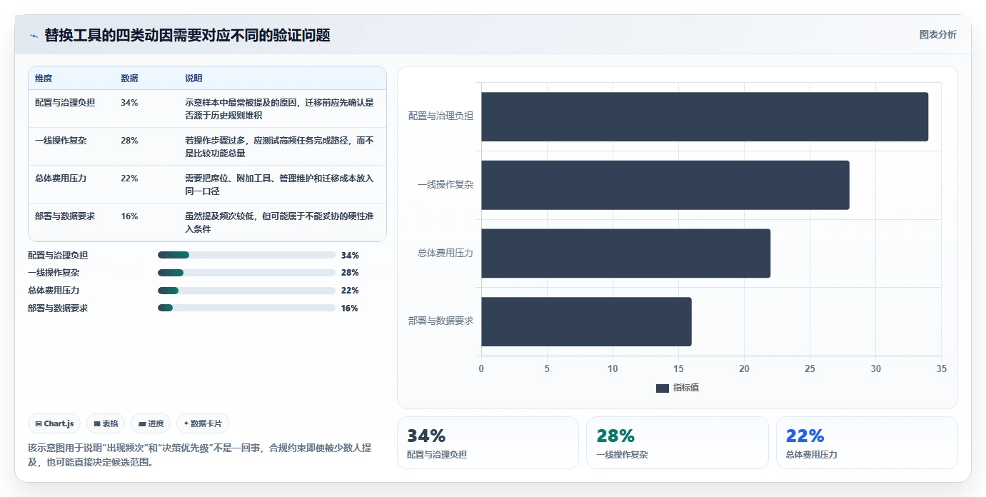The width and height of the screenshot is (986, 497).
Task: Click the chart bar for 总体费用压力
Action: coord(626,253)
